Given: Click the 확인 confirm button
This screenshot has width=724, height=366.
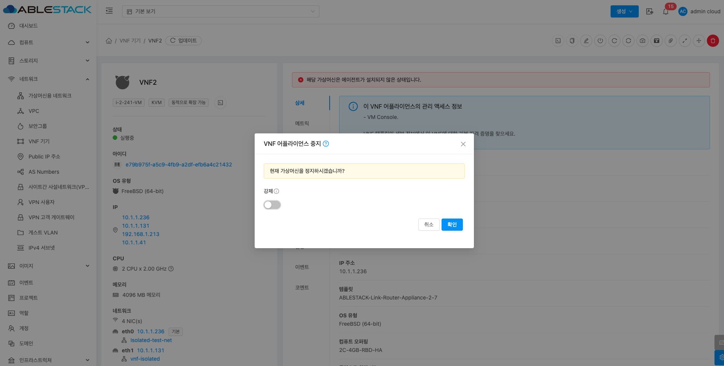Looking at the screenshot, I should click(x=452, y=225).
